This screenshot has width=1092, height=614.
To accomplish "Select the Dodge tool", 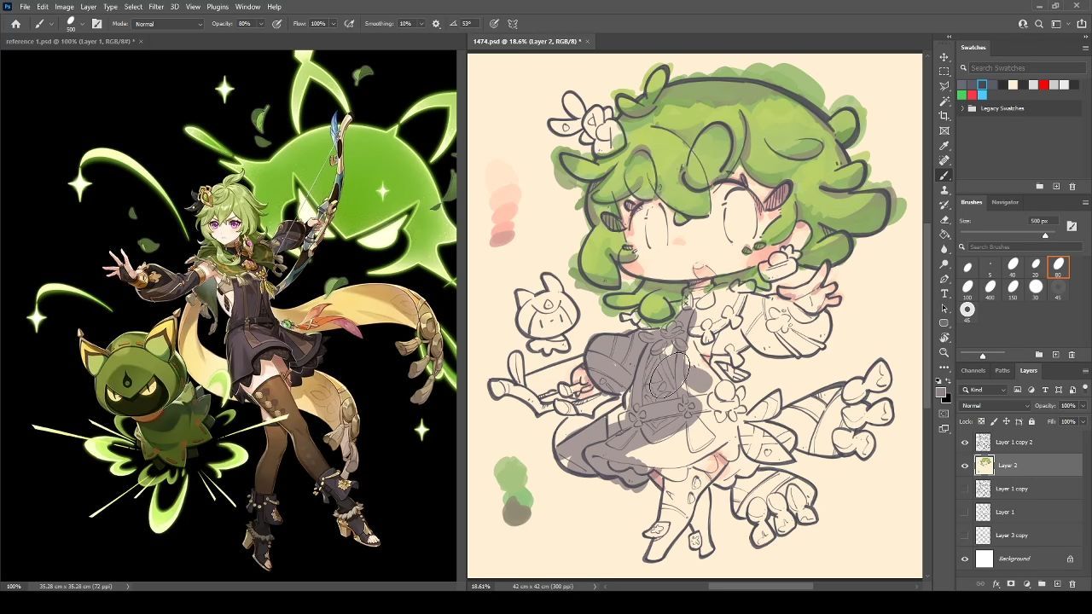I will 944,264.
